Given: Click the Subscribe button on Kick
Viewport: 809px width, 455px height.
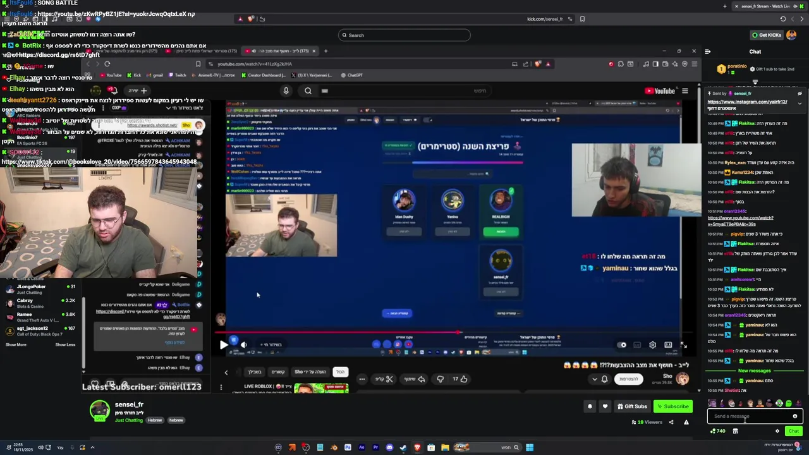Looking at the screenshot, I should pyautogui.click(x=672, y=406).
